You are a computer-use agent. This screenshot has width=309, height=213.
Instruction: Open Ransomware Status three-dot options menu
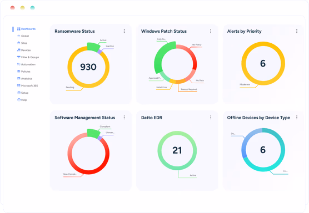(124, 31)
